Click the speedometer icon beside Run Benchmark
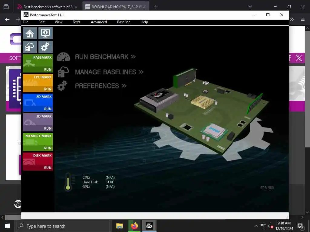Screen dimensions: 310x232 pyautogui.click(x=64, y=57)
